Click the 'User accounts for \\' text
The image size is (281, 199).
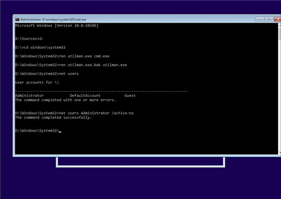[x=37, y=82]
